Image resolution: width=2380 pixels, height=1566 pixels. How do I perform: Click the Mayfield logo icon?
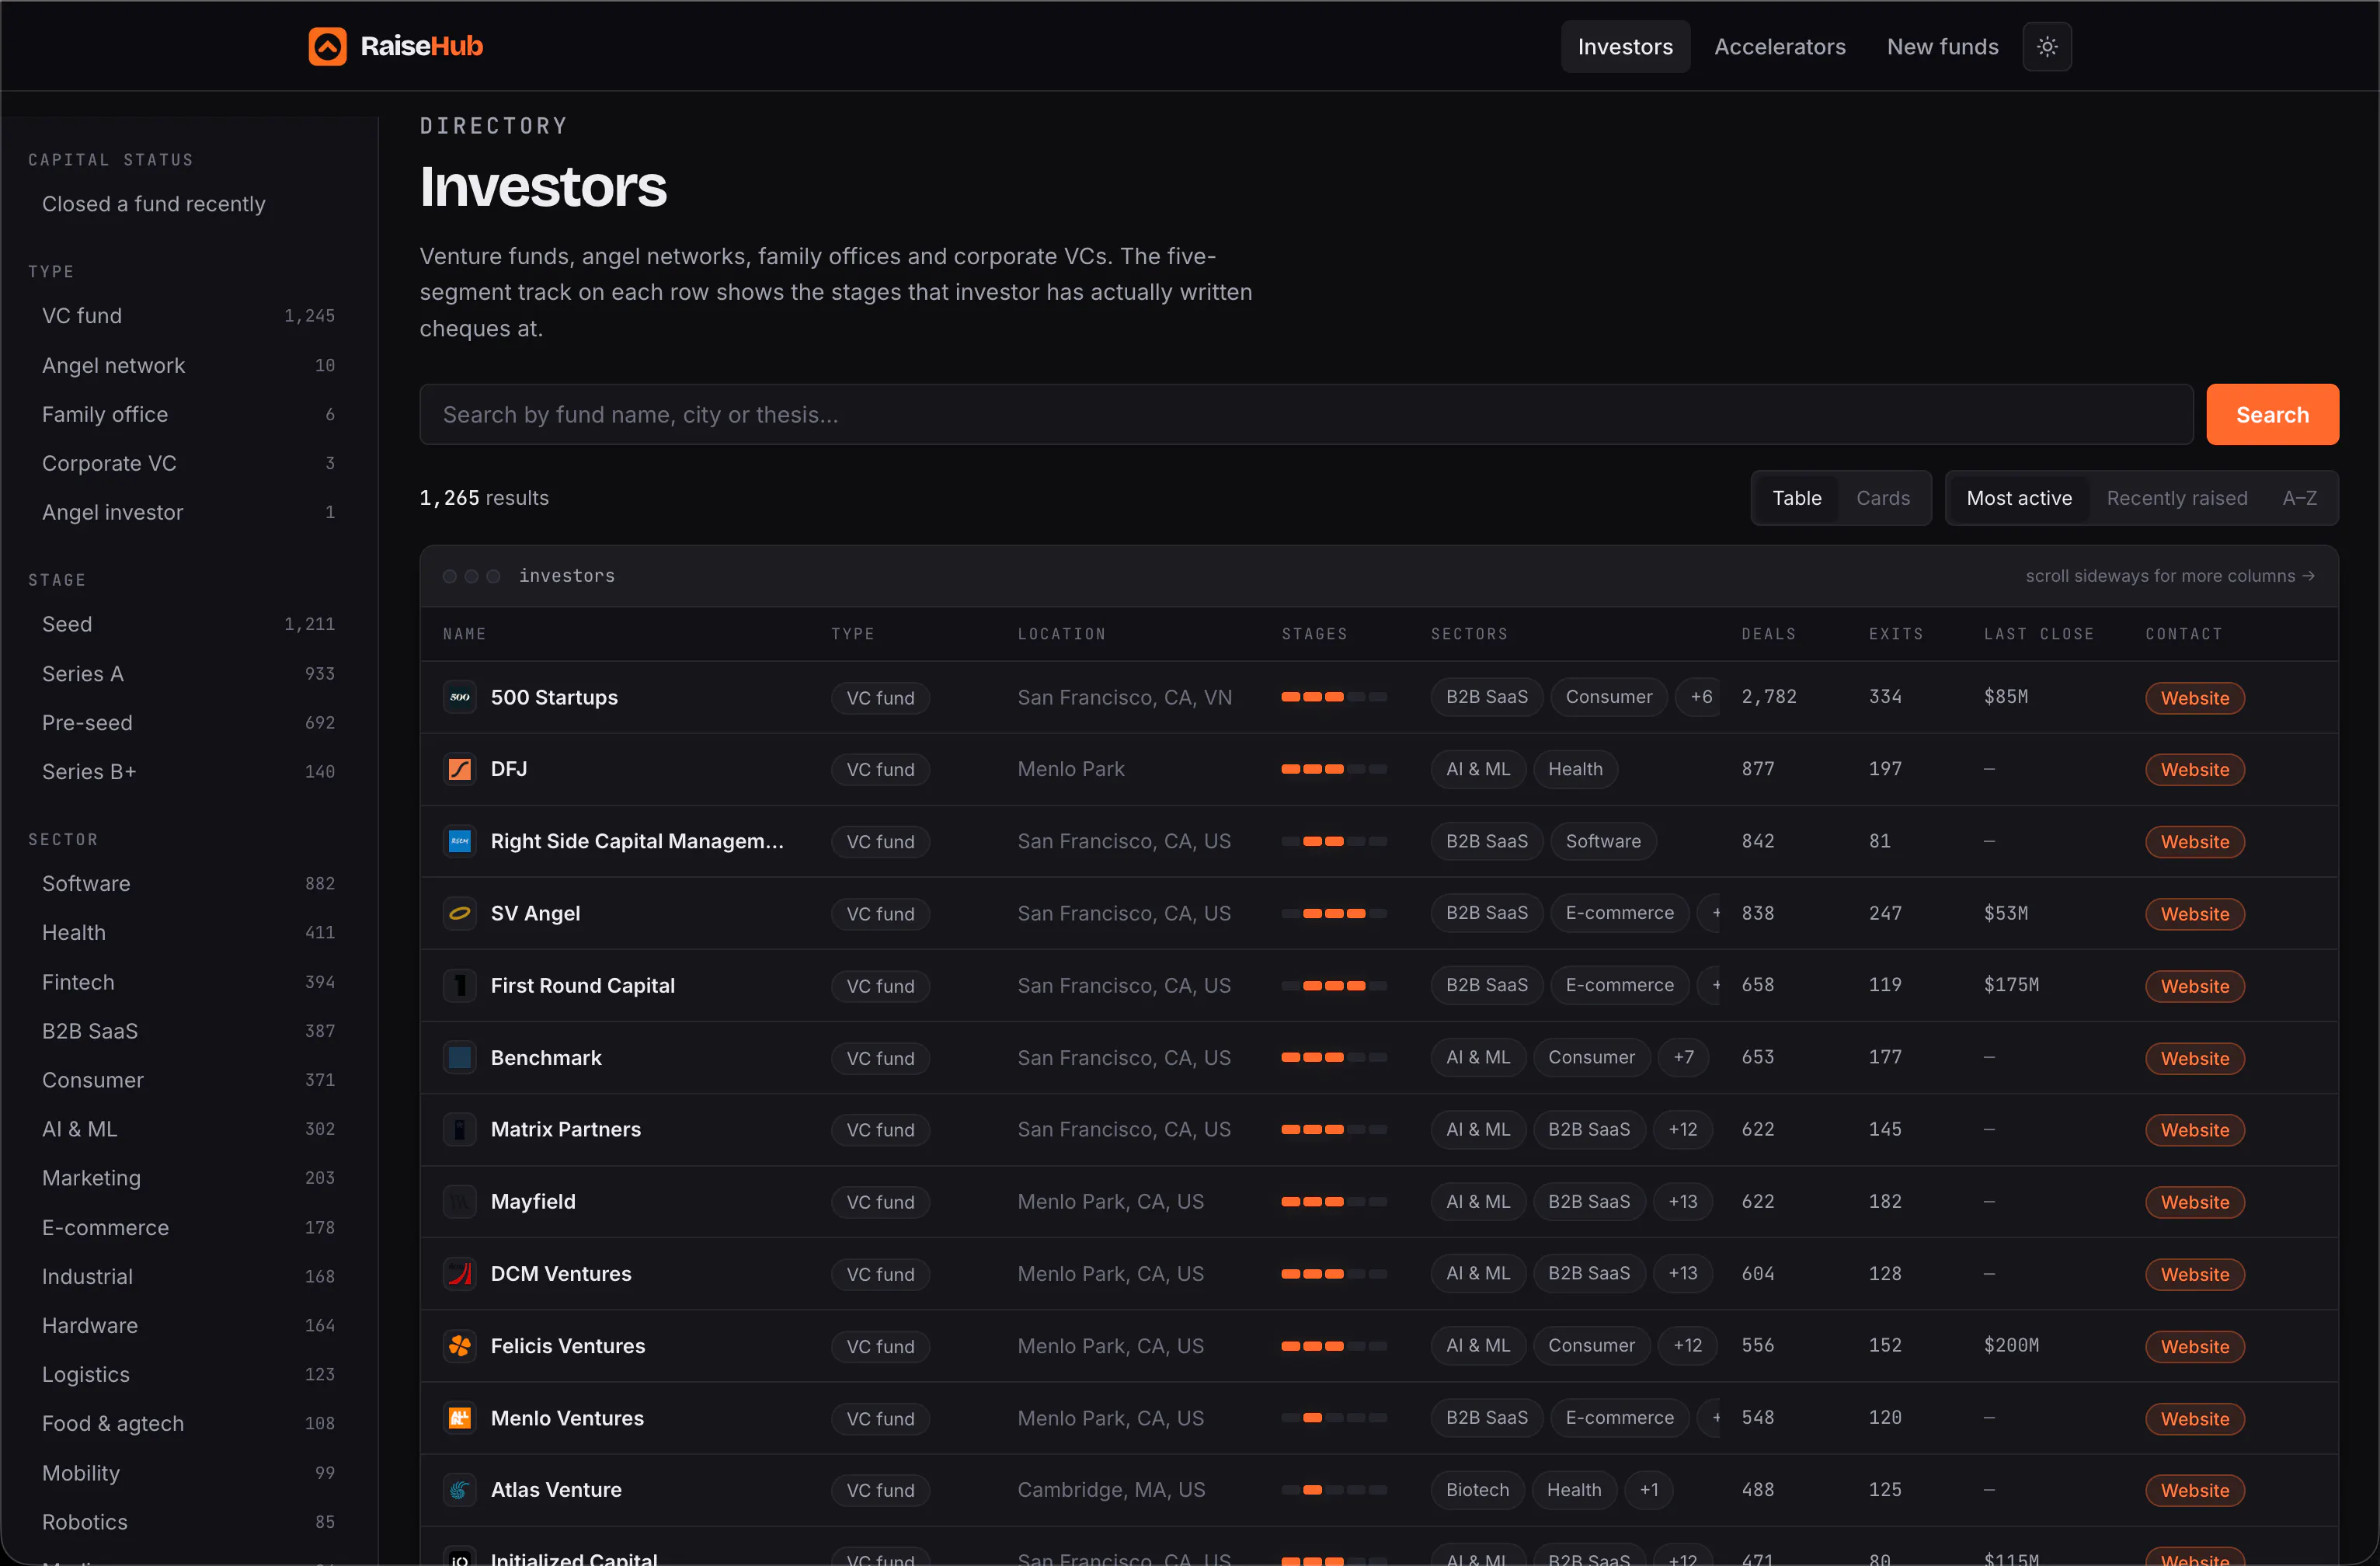pyautogui.click(x=460, y=1201)
